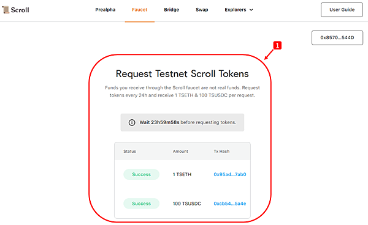This screenshot has width=368, height=225.
Task: Click the Scroll logo icon
Action: point(6,10)
